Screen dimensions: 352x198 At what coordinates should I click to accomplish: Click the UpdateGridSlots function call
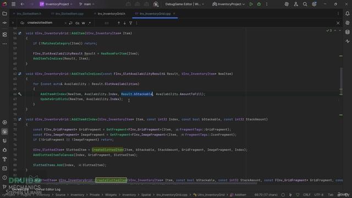54,99
